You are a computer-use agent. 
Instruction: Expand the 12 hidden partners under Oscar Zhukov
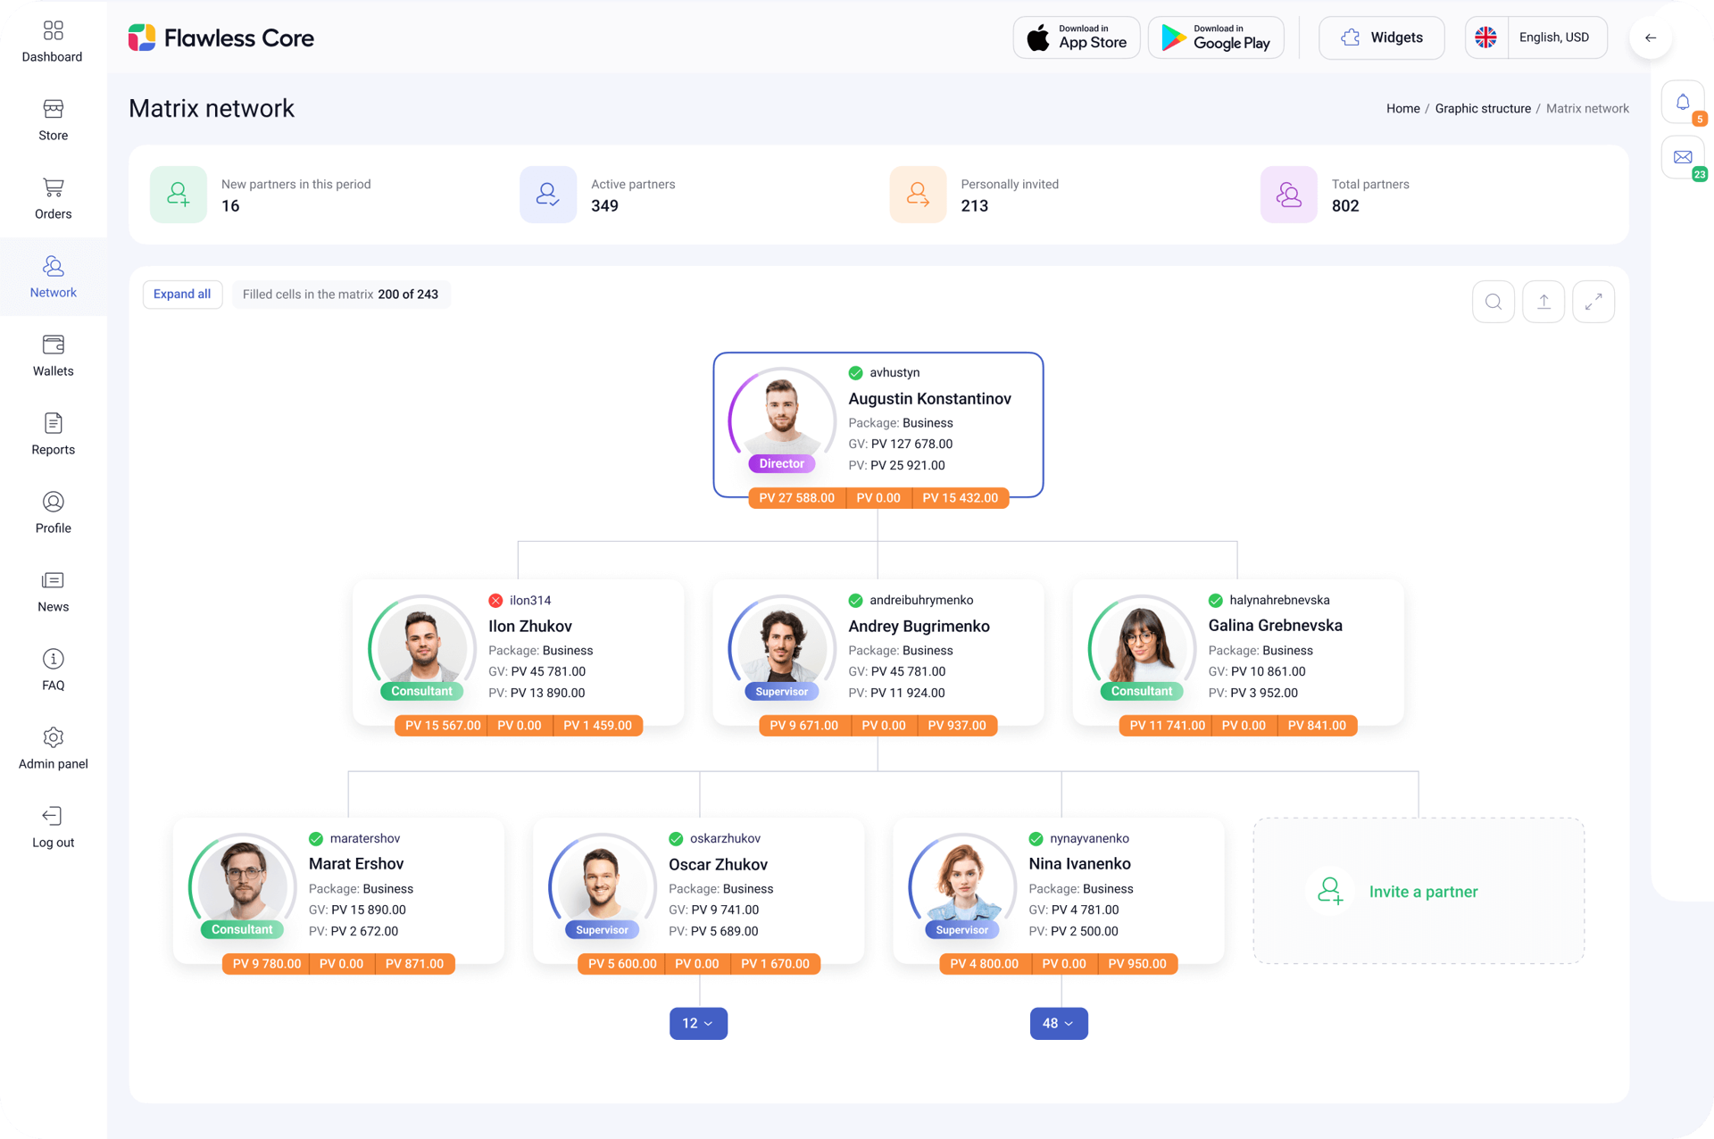pos(698,1023)
